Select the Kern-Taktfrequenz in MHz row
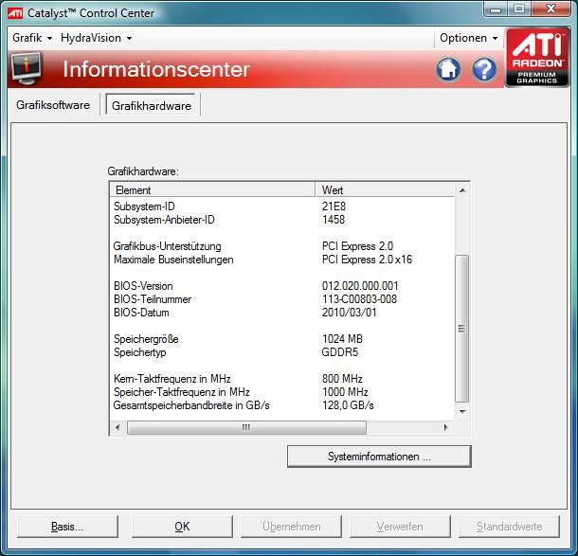Screen dimensions: 578x556 [x=282, y=379]
